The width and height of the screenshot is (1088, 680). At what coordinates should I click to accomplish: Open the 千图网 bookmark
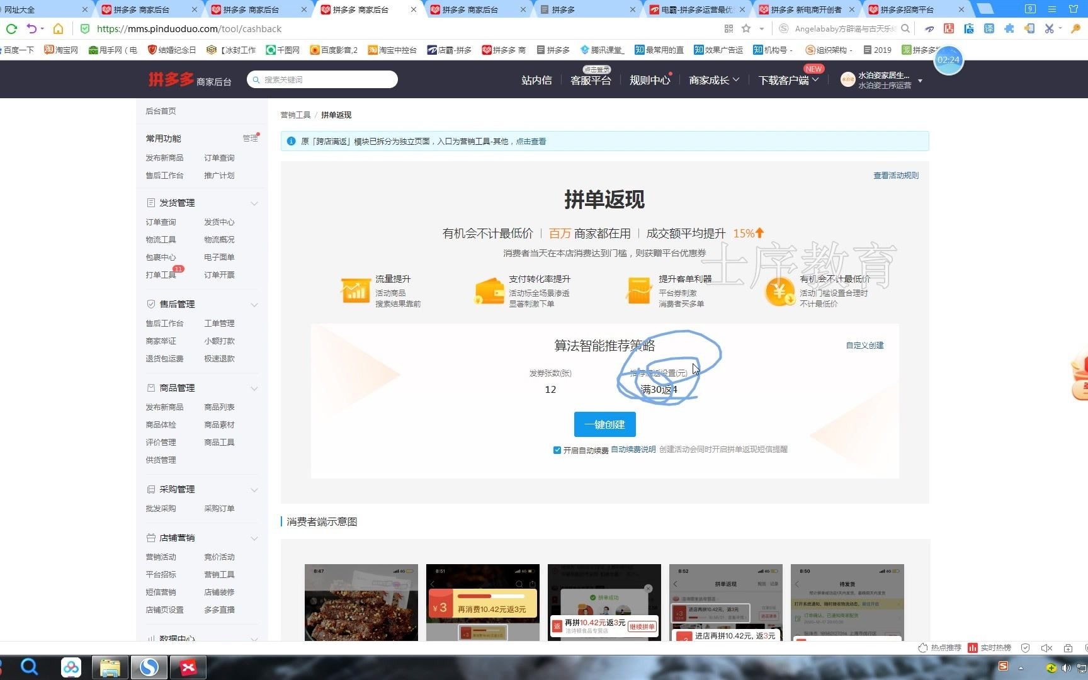[x=283, y=50]
